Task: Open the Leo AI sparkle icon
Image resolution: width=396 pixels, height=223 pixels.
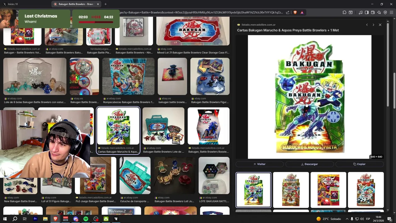Action: pos(379,12)
